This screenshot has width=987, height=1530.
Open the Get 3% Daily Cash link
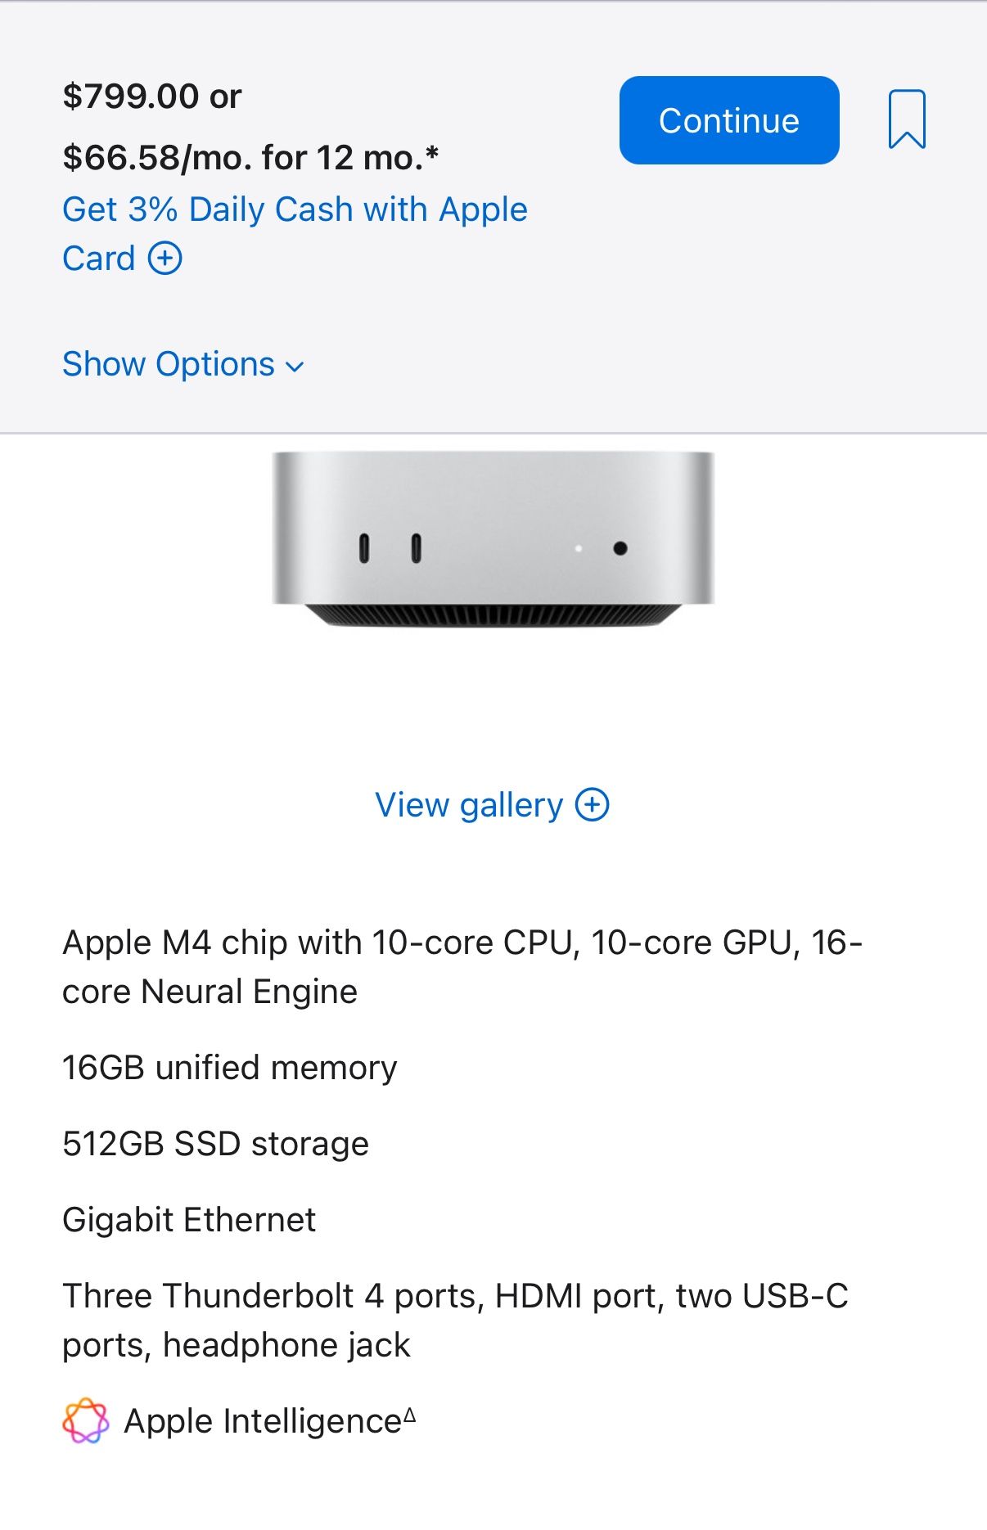(295, 210)
